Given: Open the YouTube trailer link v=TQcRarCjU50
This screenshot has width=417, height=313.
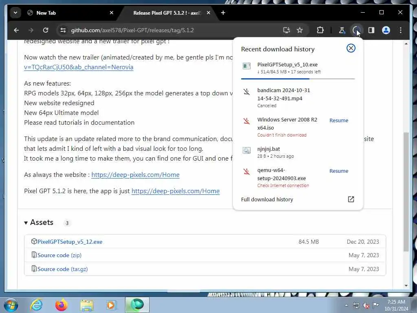Looking at the screenshot, I should point(79,67).
